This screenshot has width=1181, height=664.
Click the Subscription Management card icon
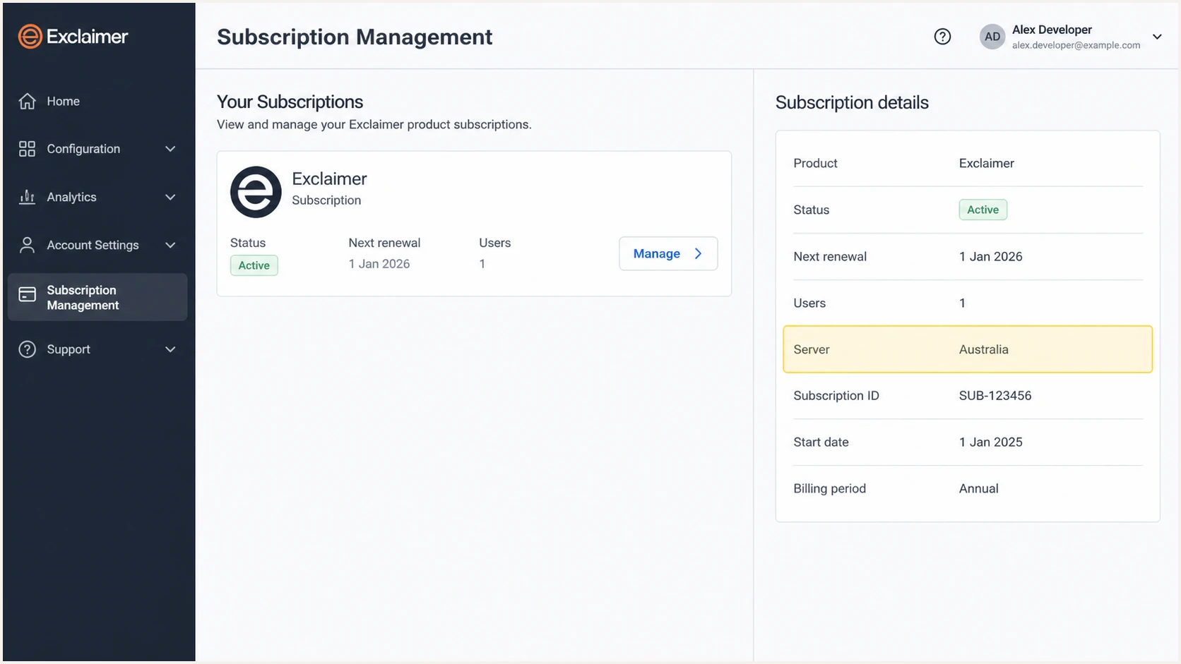click(27, 294)
